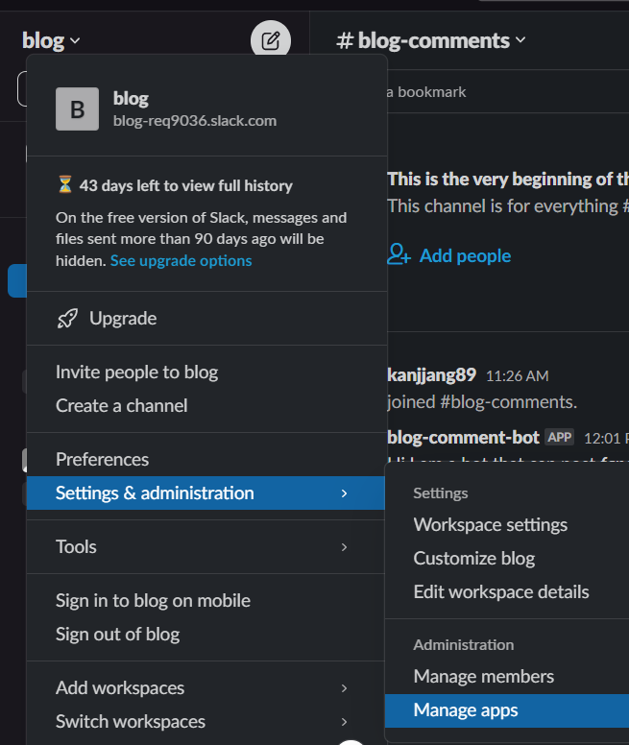This screenshot has height=745, width=629.
Task: Select Manage apps in Administration
Action: (507, 710)
